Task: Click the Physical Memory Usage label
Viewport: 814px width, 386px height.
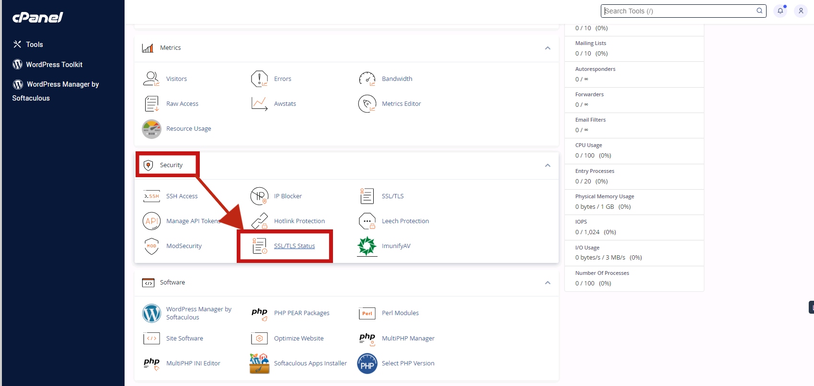Action: click(605, 196)
